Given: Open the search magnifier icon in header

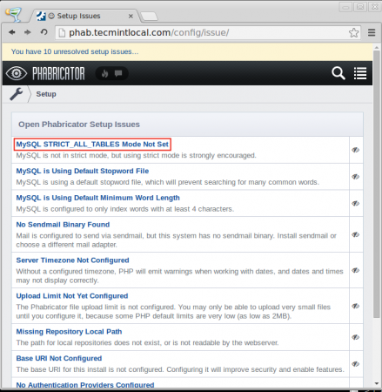Looking at the screenshot, I should click(338, 73).
